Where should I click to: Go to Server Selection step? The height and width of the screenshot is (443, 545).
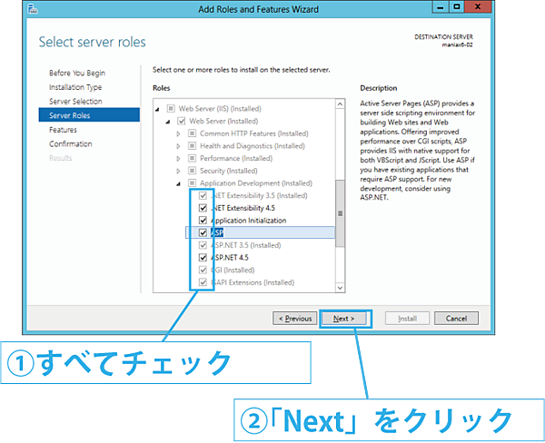point(75,102)
